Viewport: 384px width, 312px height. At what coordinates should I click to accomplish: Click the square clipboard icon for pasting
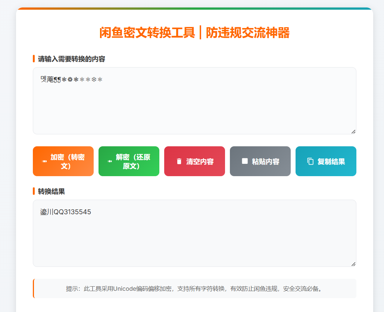tap(245, 161)
